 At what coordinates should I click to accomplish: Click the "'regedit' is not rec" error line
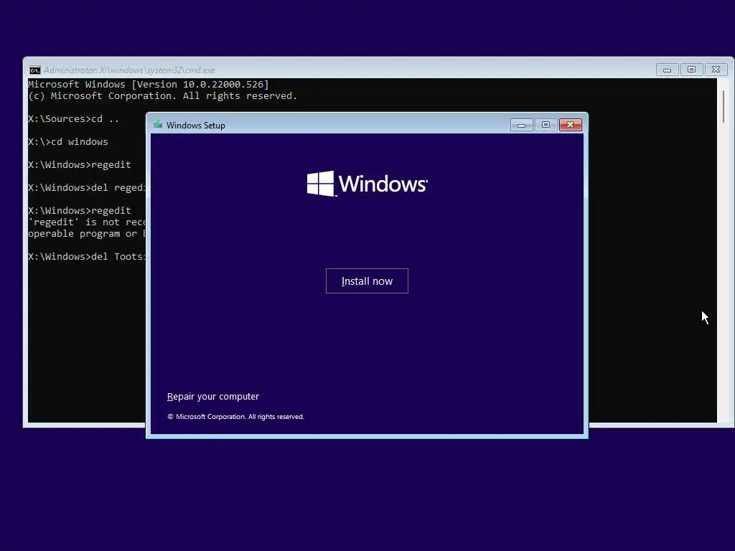pyautogui.click(x=87, y=222)
